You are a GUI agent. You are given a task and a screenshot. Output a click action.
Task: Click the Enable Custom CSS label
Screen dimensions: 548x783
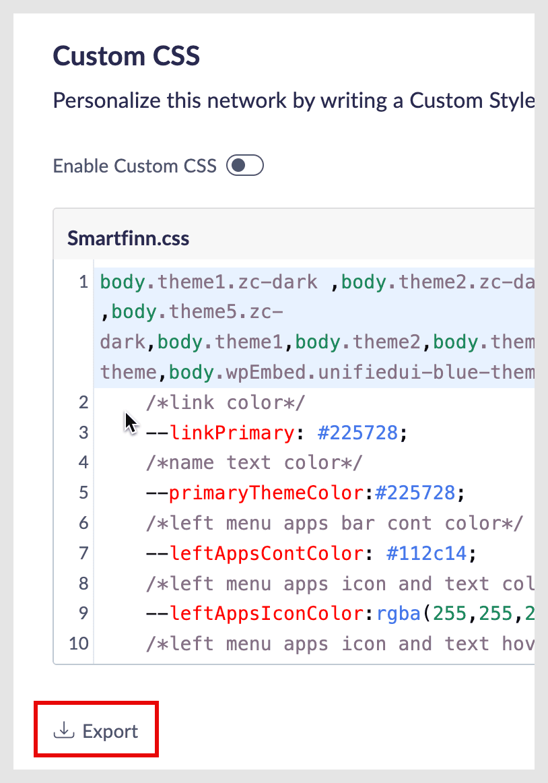tap(135, 166)
